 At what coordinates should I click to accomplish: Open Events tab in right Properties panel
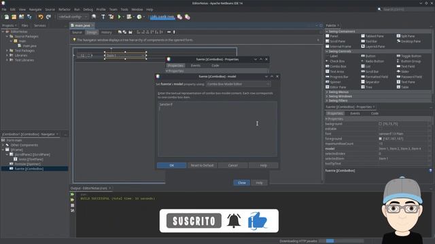coord(355,113)
